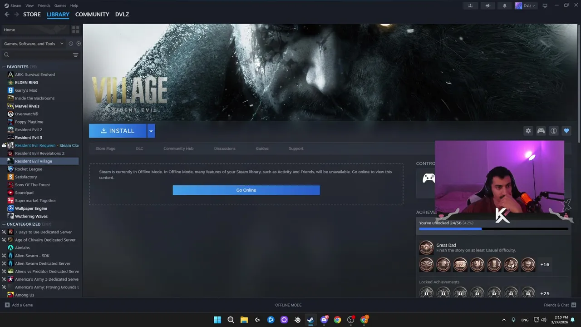Toggle Village favorite heart icon

(566, 131)
